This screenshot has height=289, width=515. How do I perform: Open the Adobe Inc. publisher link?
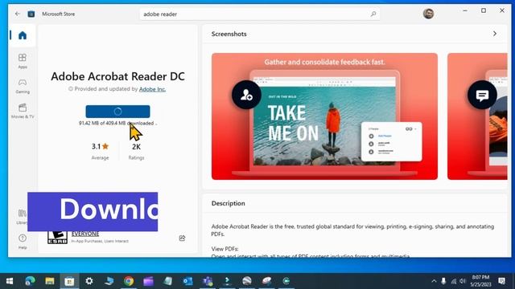pos(152,89)
